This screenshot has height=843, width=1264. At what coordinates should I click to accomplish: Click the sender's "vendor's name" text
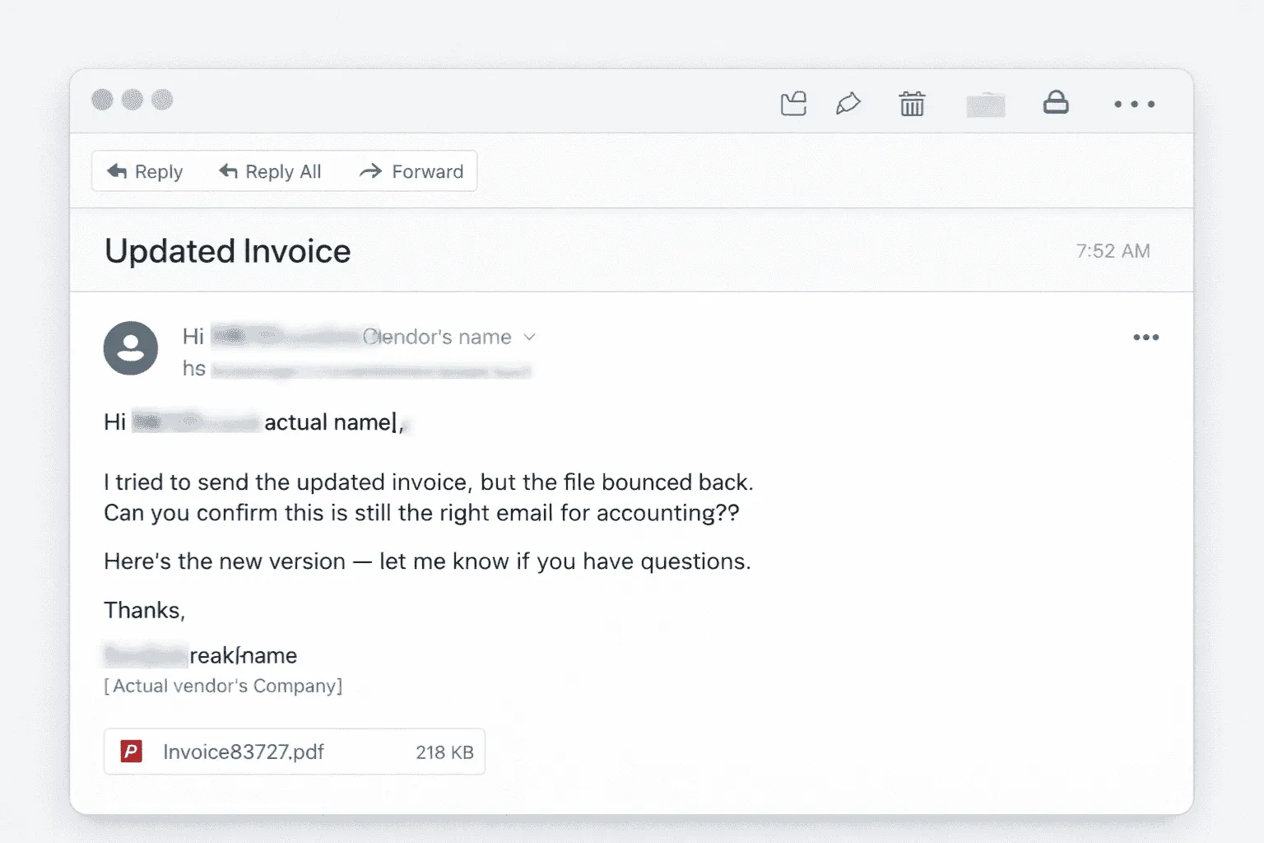(x=438, y=337)
